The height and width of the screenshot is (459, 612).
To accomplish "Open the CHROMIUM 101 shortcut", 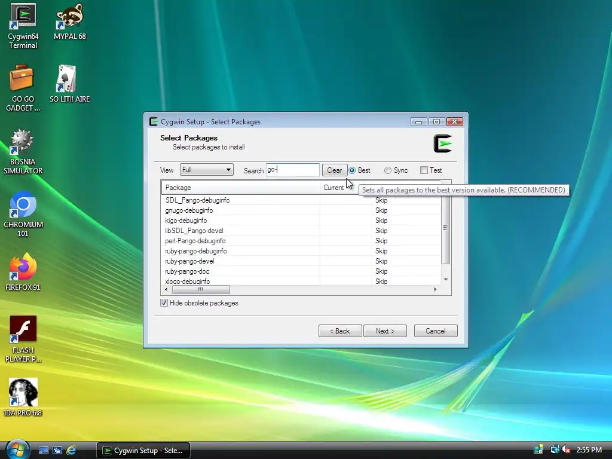I will [x=23, y=214].
